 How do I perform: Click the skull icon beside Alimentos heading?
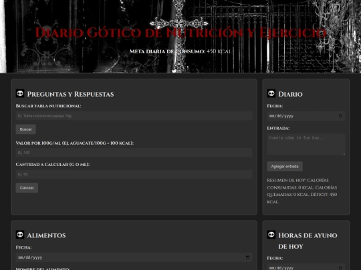(20, 235)
